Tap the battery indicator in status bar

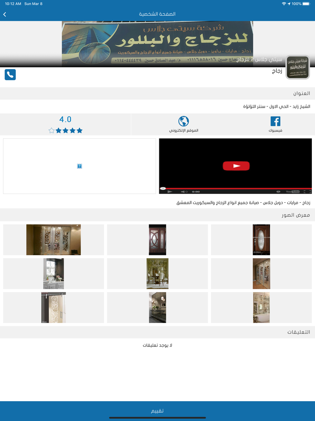coord(306,4)
